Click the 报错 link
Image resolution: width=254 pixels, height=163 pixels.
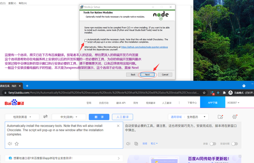(x=144, y=144)
